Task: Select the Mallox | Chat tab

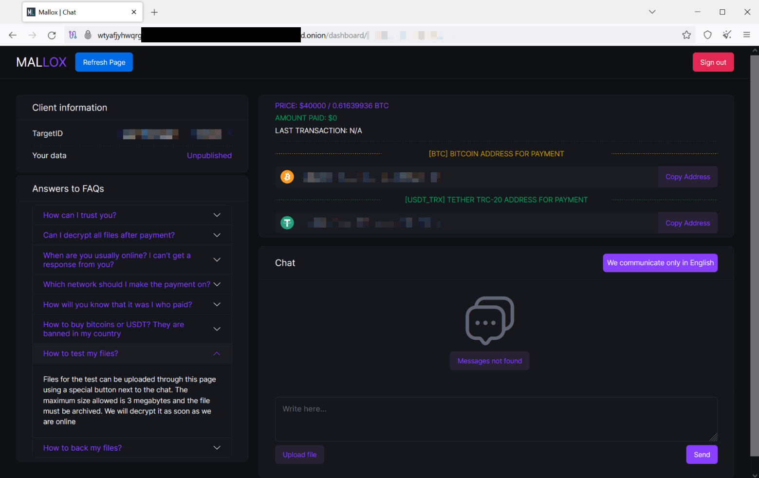Action: pyautogui.click(x=82, y=12)
